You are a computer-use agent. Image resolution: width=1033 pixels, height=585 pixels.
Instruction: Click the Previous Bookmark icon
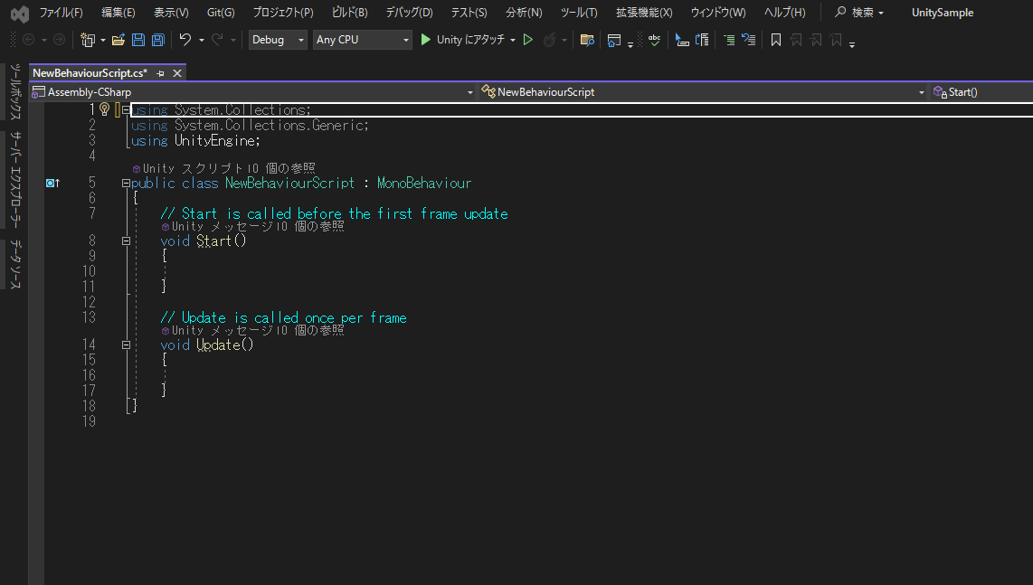796,40
